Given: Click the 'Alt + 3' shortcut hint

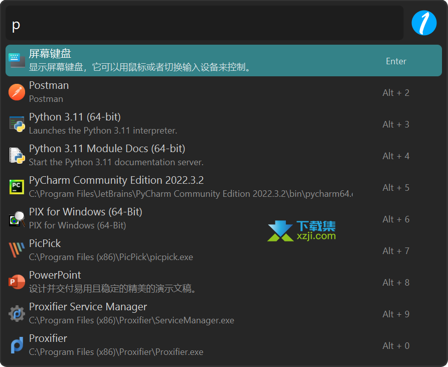Looking at the screenshot, I should (396, 125).
